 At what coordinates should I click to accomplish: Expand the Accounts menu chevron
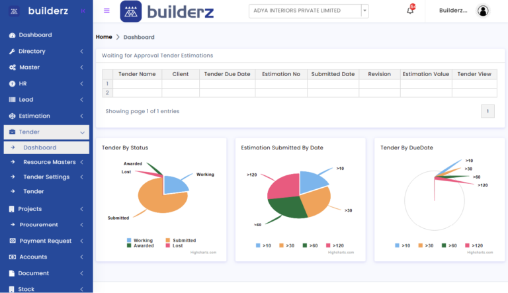(81, 257)
